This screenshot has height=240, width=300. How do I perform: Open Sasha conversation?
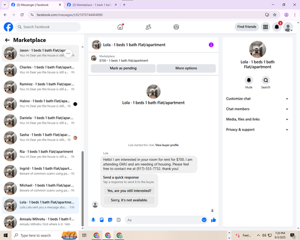pyautogui.click(x=40, y=138)
